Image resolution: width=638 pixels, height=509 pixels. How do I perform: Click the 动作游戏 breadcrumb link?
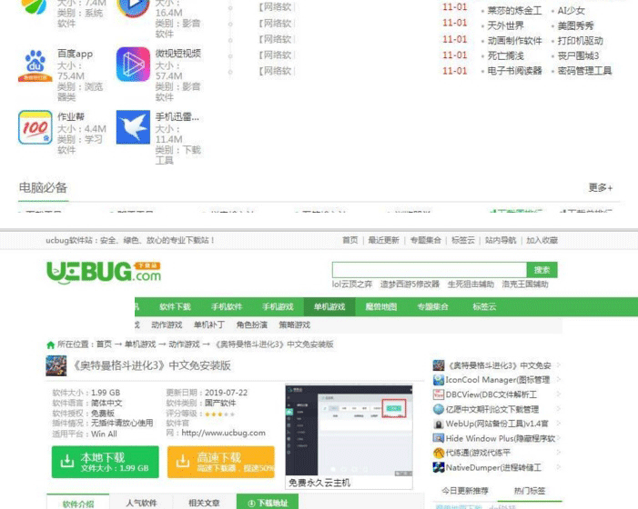(x=185, y=344)
